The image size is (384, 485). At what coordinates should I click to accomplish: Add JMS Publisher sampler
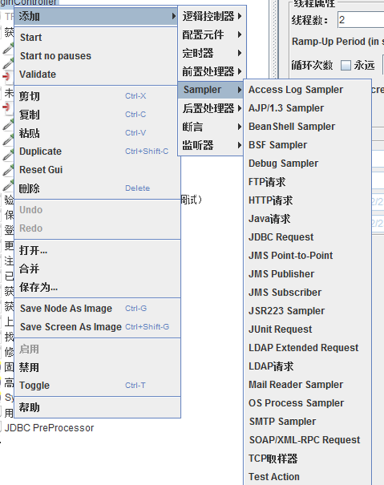(308, 273)
